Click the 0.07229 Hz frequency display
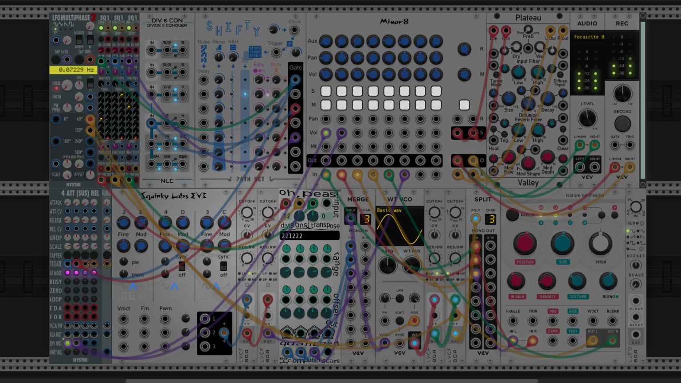681x383 pixels. [x=73, y=70]
